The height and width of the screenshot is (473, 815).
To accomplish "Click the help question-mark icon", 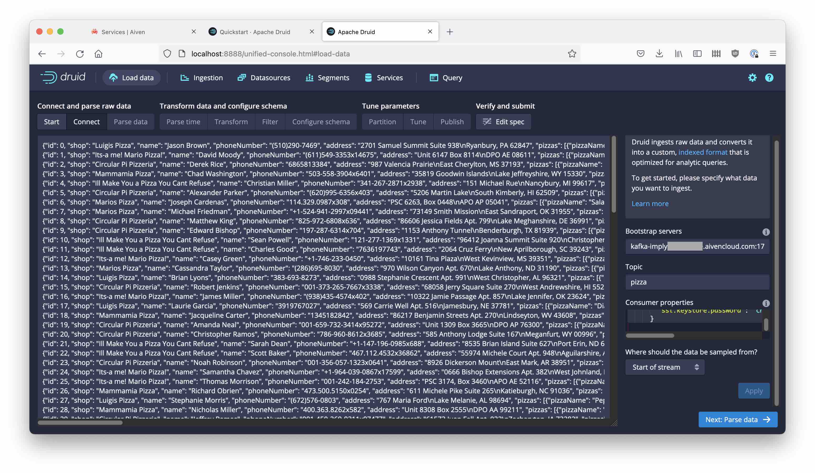I will pyautogui.click(x=769, y=78).
